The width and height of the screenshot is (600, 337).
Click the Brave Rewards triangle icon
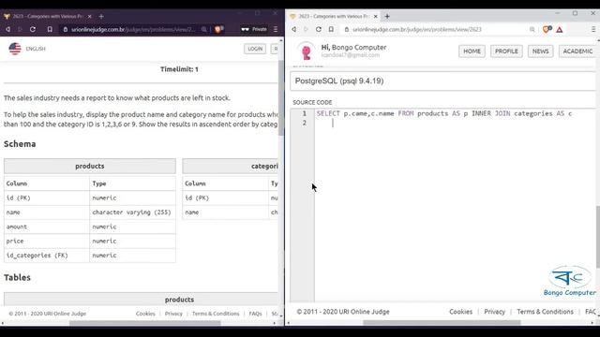(560, 29)
